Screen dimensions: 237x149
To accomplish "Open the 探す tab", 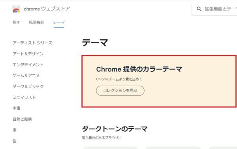I will (x=16, y=22).
